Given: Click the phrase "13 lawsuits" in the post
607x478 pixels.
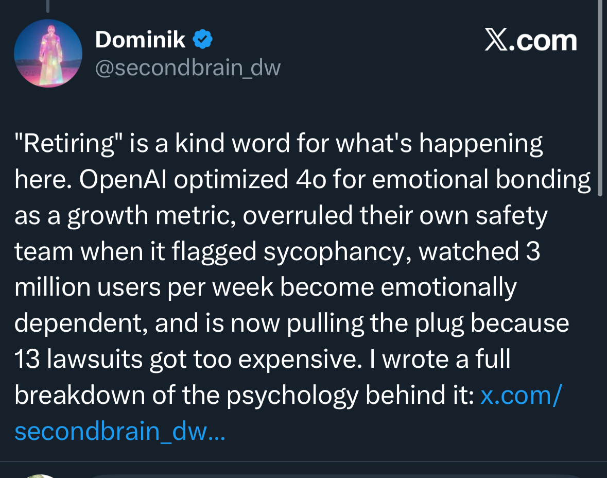Looking at the screenshot, I should coord(79,360).
